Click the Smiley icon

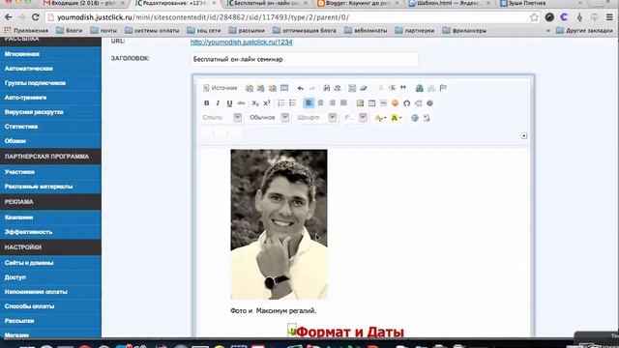(395, 103)
